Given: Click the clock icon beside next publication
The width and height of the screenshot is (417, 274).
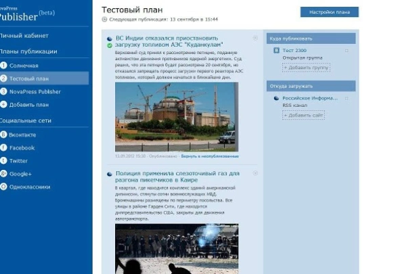Looking at the screenshot, I should click(104, 19).
